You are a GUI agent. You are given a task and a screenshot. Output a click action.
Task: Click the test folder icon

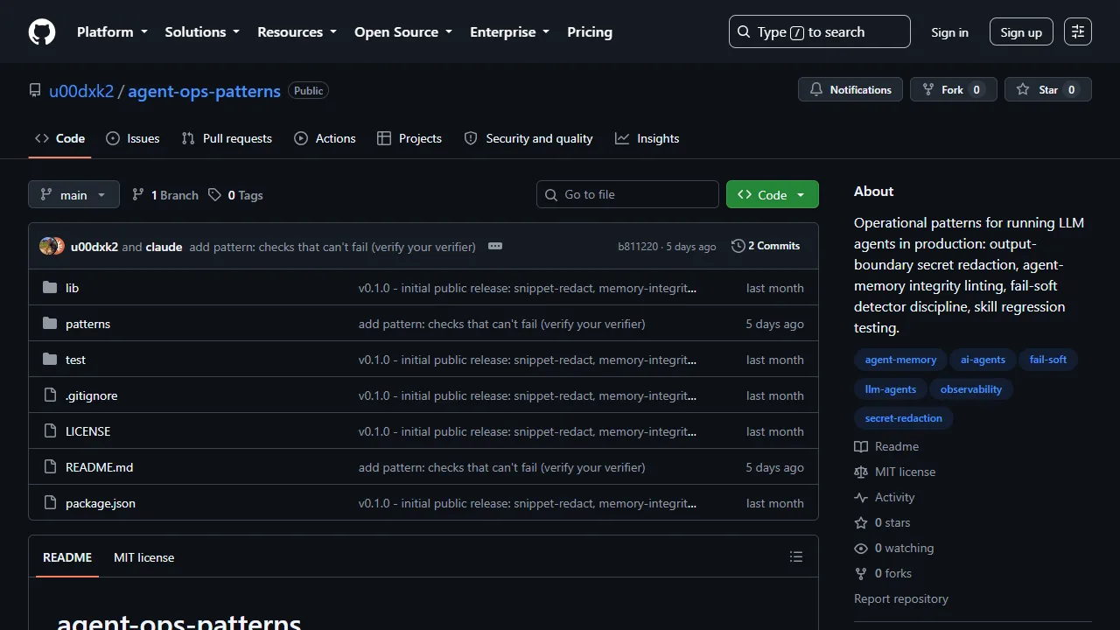click(x=50, y=360)
